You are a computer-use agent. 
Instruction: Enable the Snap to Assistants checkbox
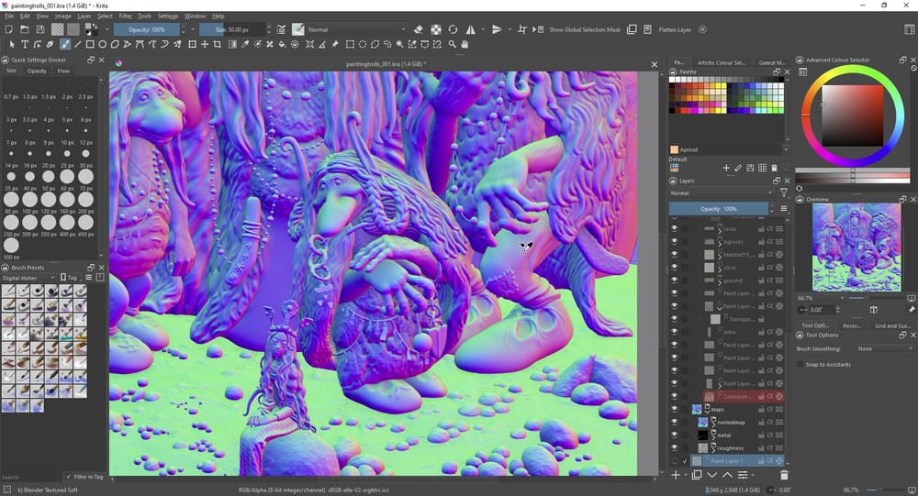click(x=801, y=365)
